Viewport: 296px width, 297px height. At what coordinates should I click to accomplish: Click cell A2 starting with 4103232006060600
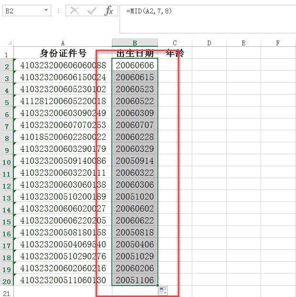point(63,65)
